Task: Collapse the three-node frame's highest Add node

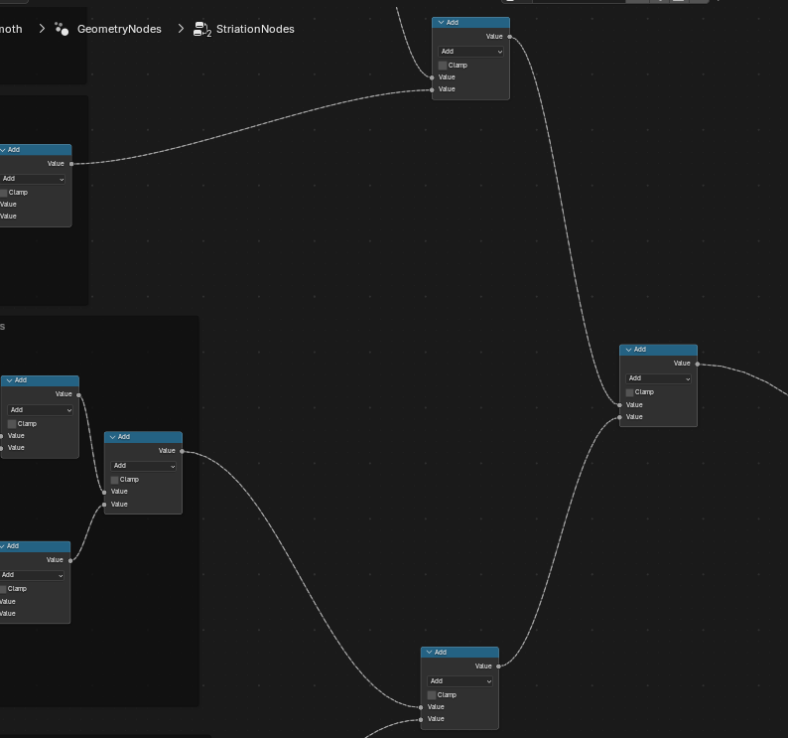Action: pos(10,380)
